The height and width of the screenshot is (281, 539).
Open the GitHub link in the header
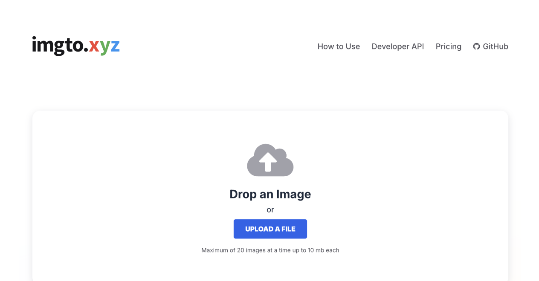(490, 46)
